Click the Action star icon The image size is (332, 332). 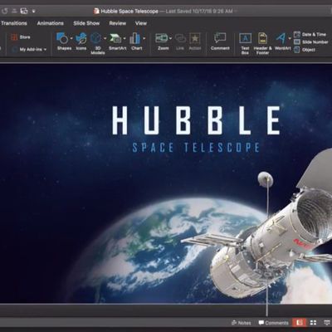(195, 38)
